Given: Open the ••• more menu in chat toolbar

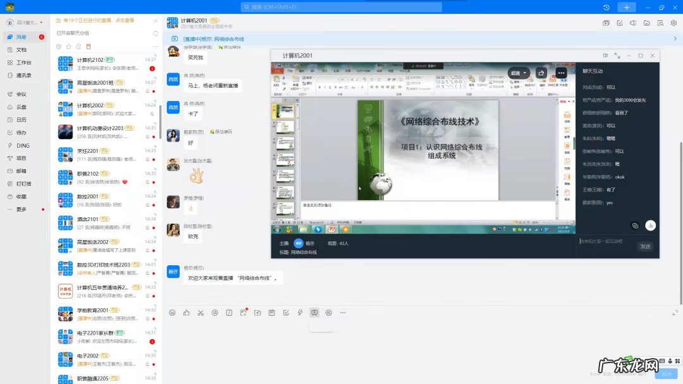Looking at the screenshot, I should coord(342,312).
